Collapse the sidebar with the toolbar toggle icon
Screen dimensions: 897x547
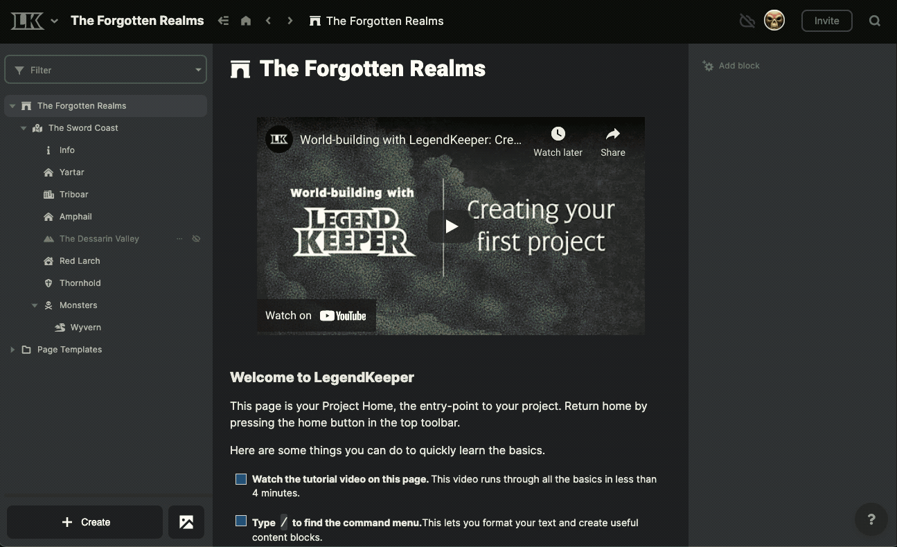tap(223, 21)
